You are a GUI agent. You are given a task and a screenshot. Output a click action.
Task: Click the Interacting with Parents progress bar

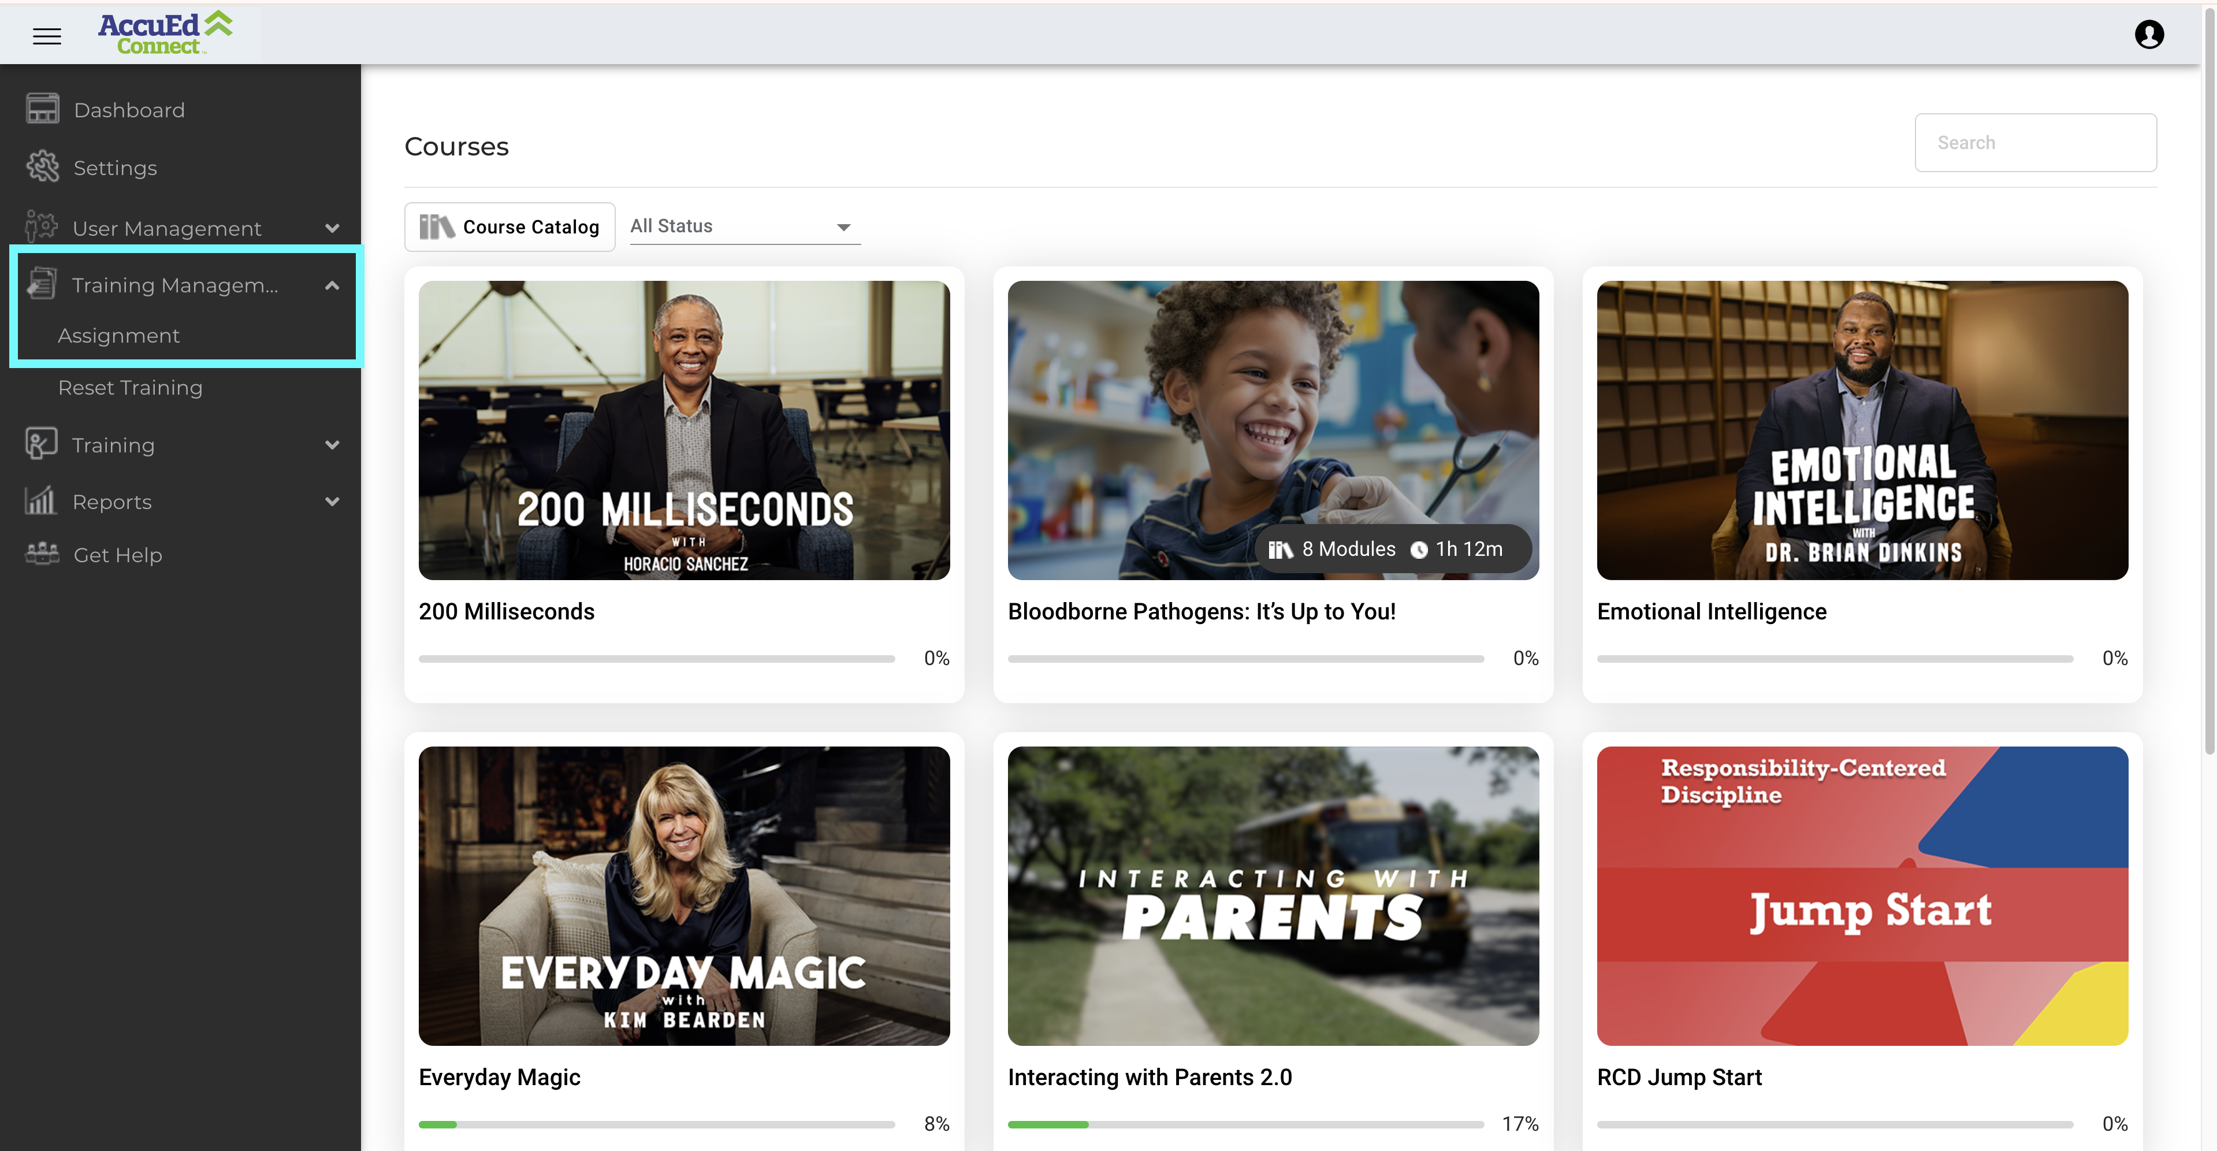tap(1245, 1123)
